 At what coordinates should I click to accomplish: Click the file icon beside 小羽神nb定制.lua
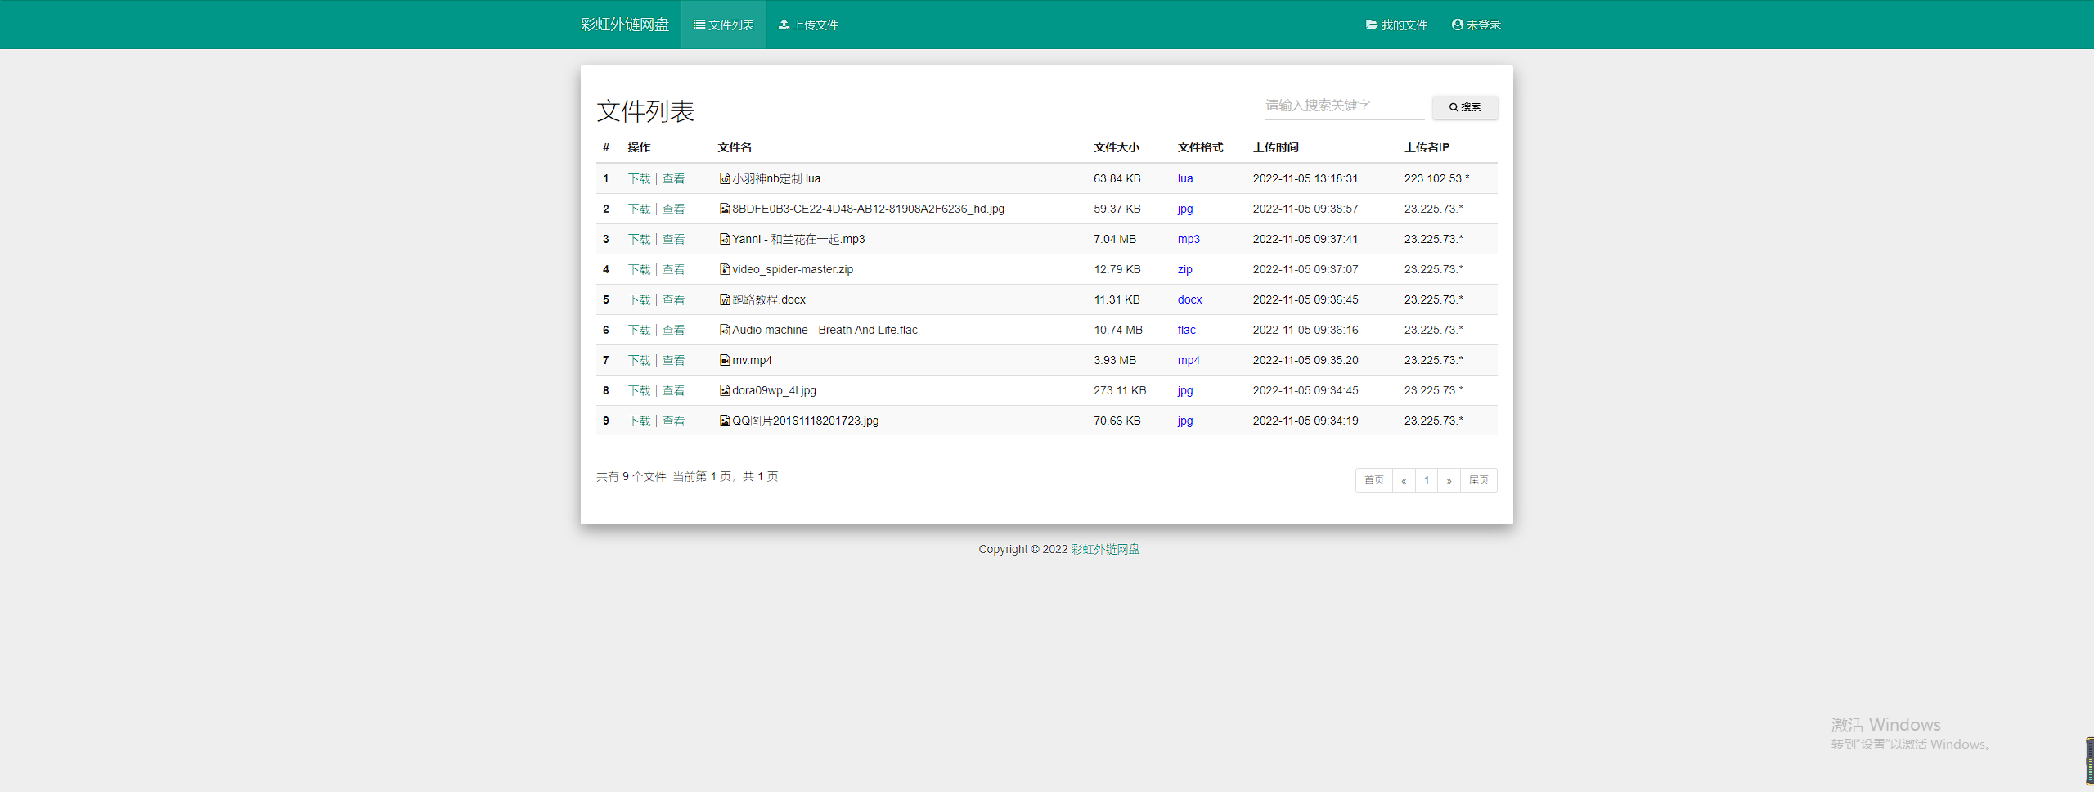click(x=724, y=178)
